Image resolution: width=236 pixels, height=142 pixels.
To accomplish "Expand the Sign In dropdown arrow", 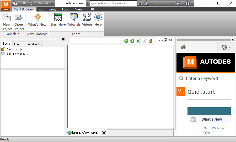I will point(173,3).
